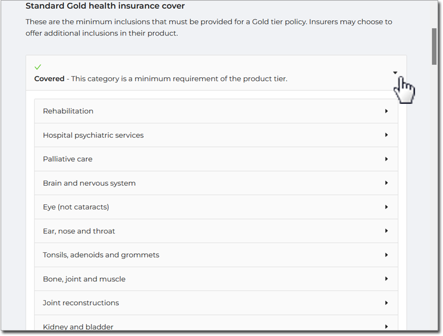
Task: Click the Kidney and bladder arrow icon
Action: [x=386, y=327]
